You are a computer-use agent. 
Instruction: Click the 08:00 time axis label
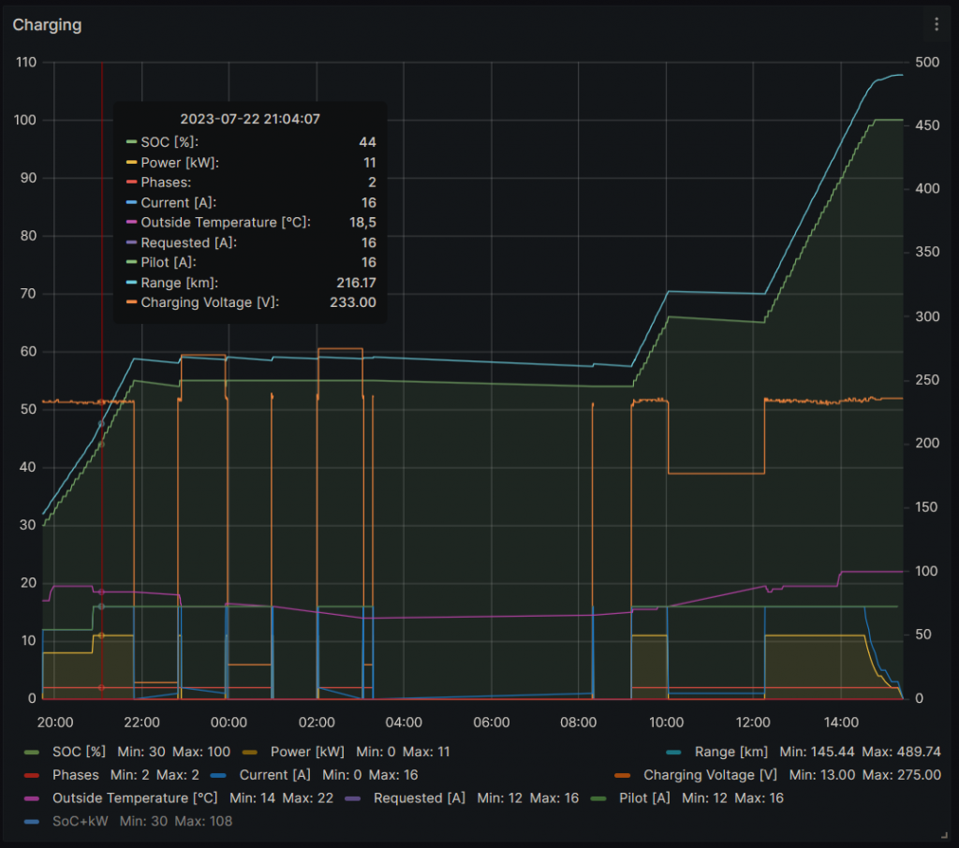(579, 723)
